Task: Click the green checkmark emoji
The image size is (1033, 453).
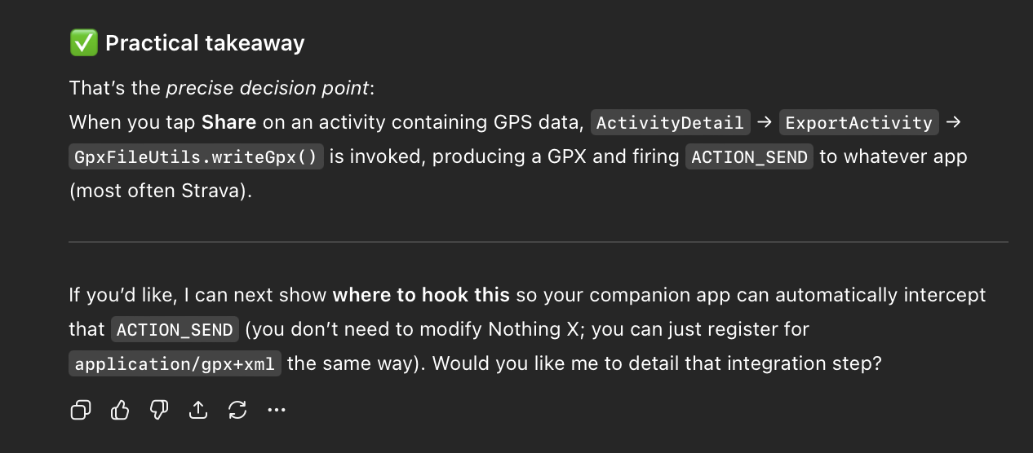Action: click(x=83, y=43)
